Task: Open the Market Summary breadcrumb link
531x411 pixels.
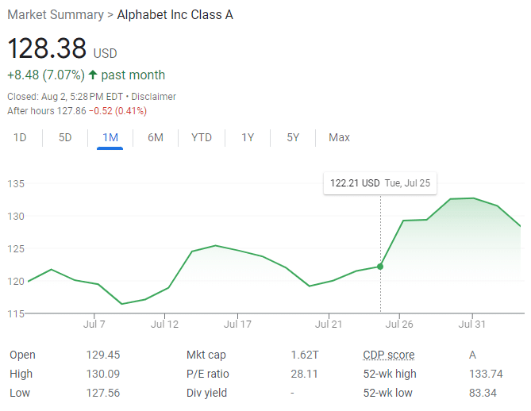Action: (56, 15)
